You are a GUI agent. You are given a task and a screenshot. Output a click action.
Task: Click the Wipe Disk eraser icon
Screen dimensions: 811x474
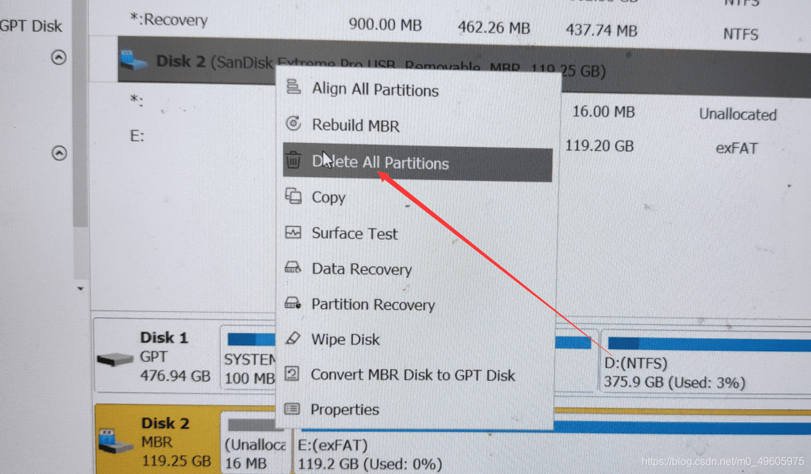coord(293,338)
